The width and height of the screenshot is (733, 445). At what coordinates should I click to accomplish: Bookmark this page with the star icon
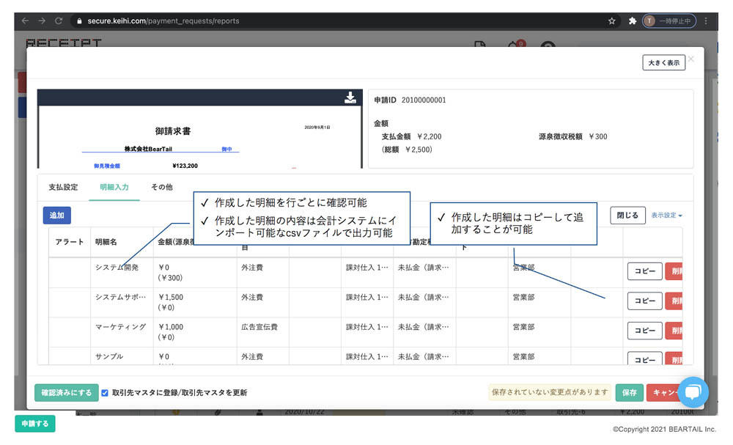(611, 21)
